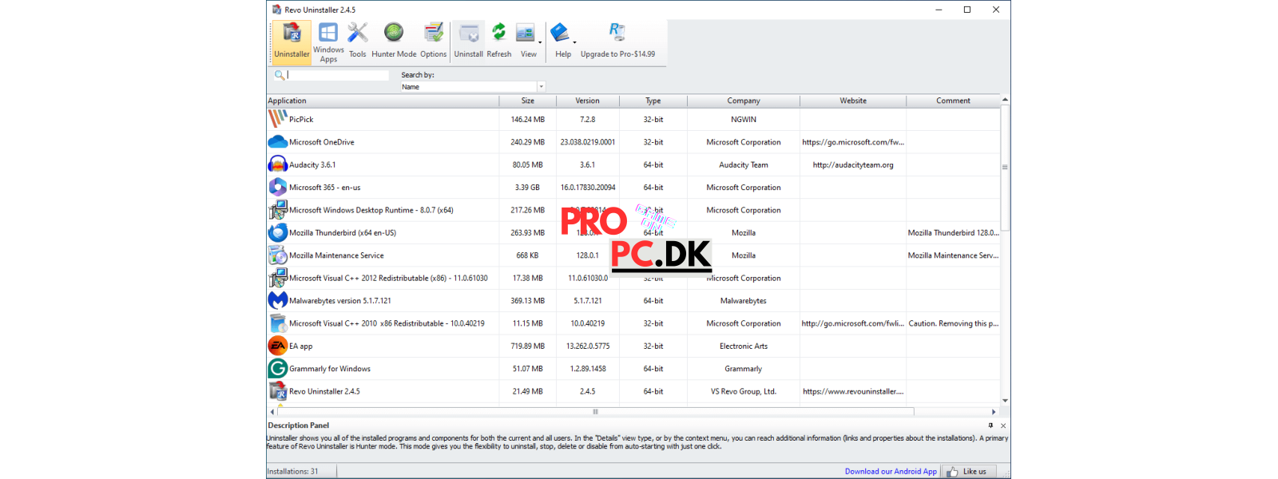Sort by the Version column header

coord(588,101)
